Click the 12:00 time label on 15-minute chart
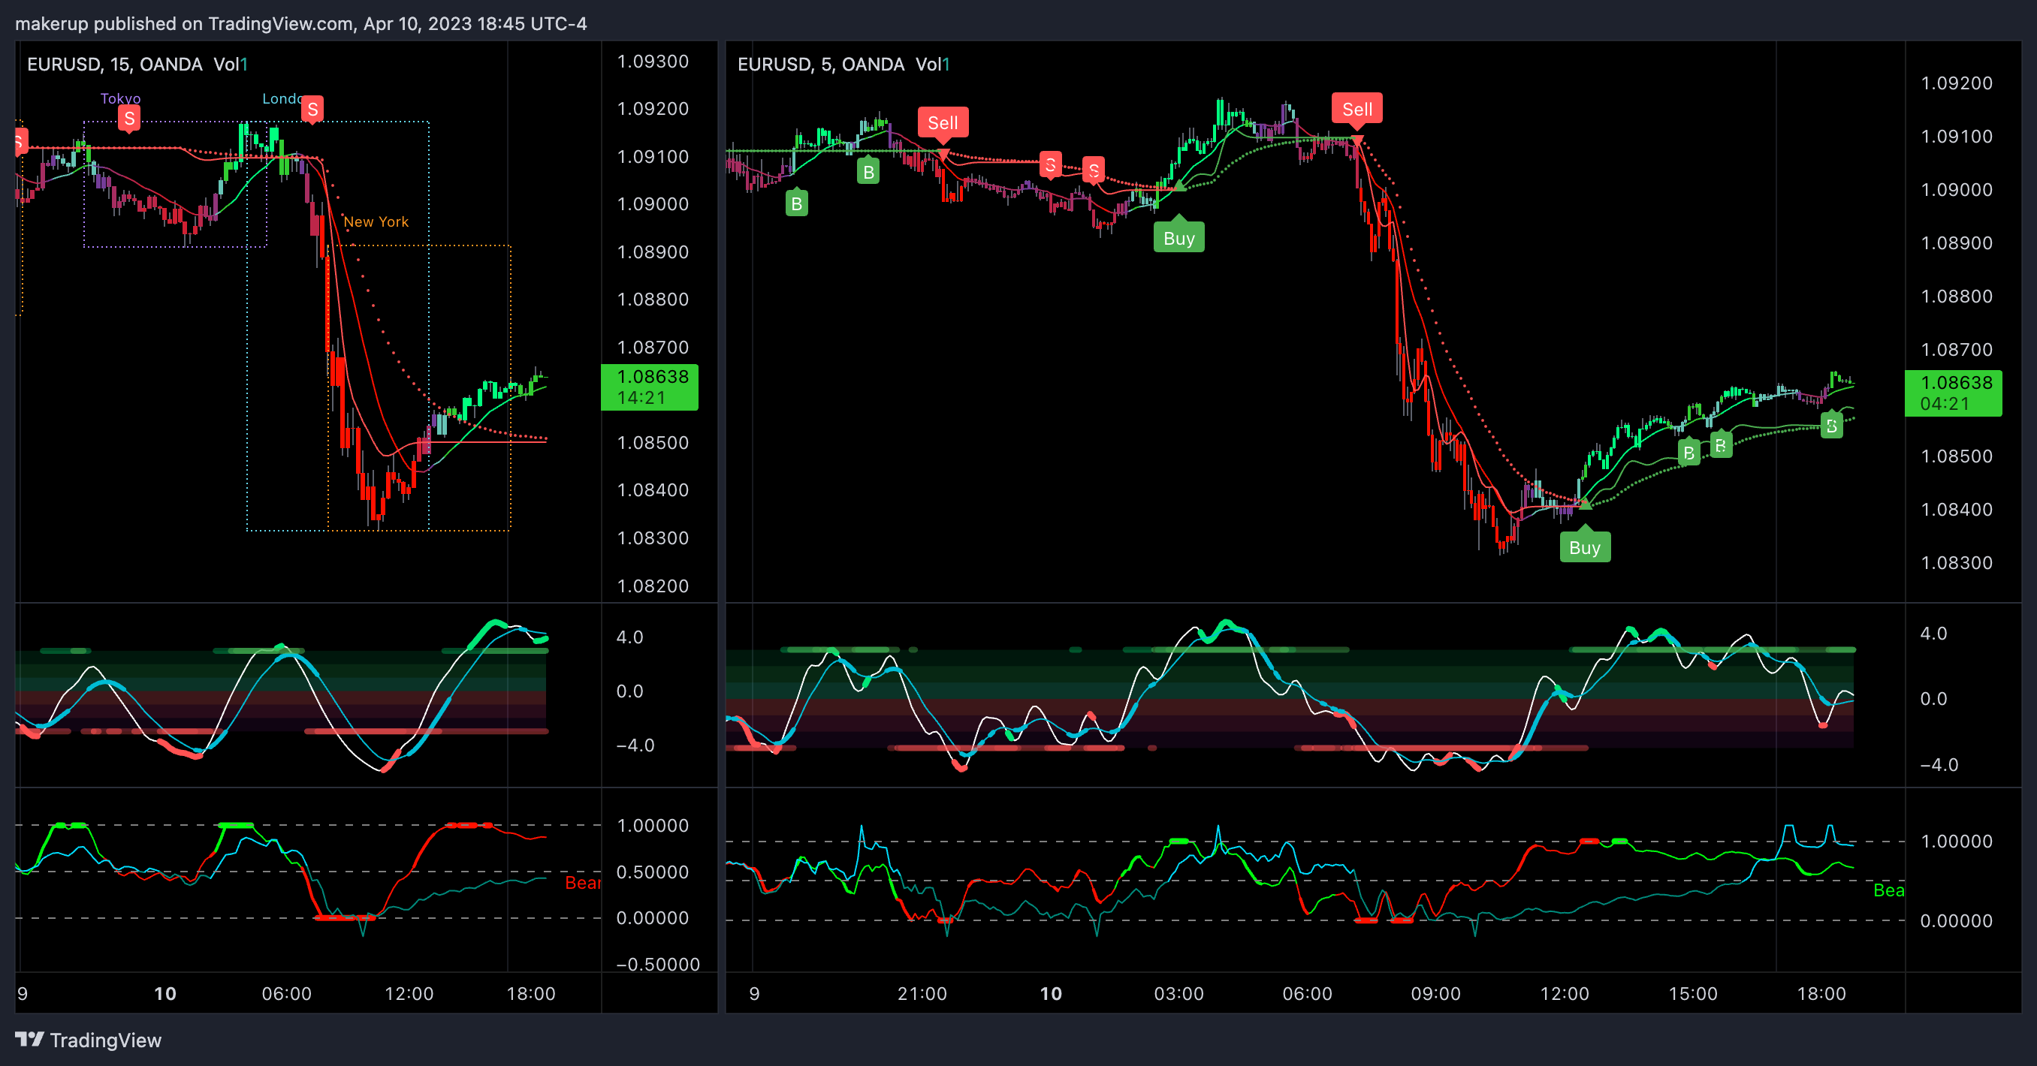The width and height of the screenshot is (2037, 1066). [x=409, y=994]
